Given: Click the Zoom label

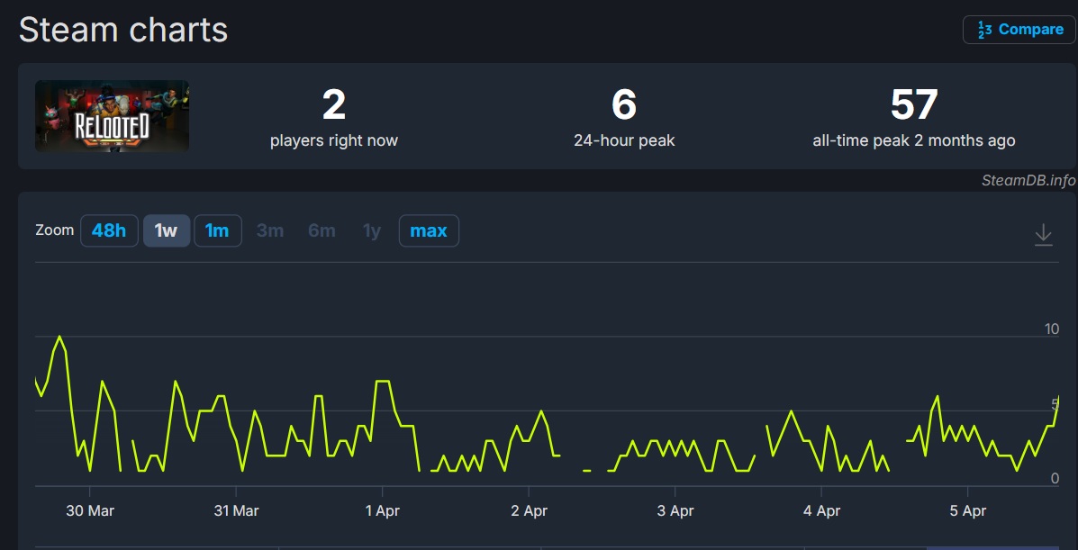Looking at the screenshot, I should [54, 230].
